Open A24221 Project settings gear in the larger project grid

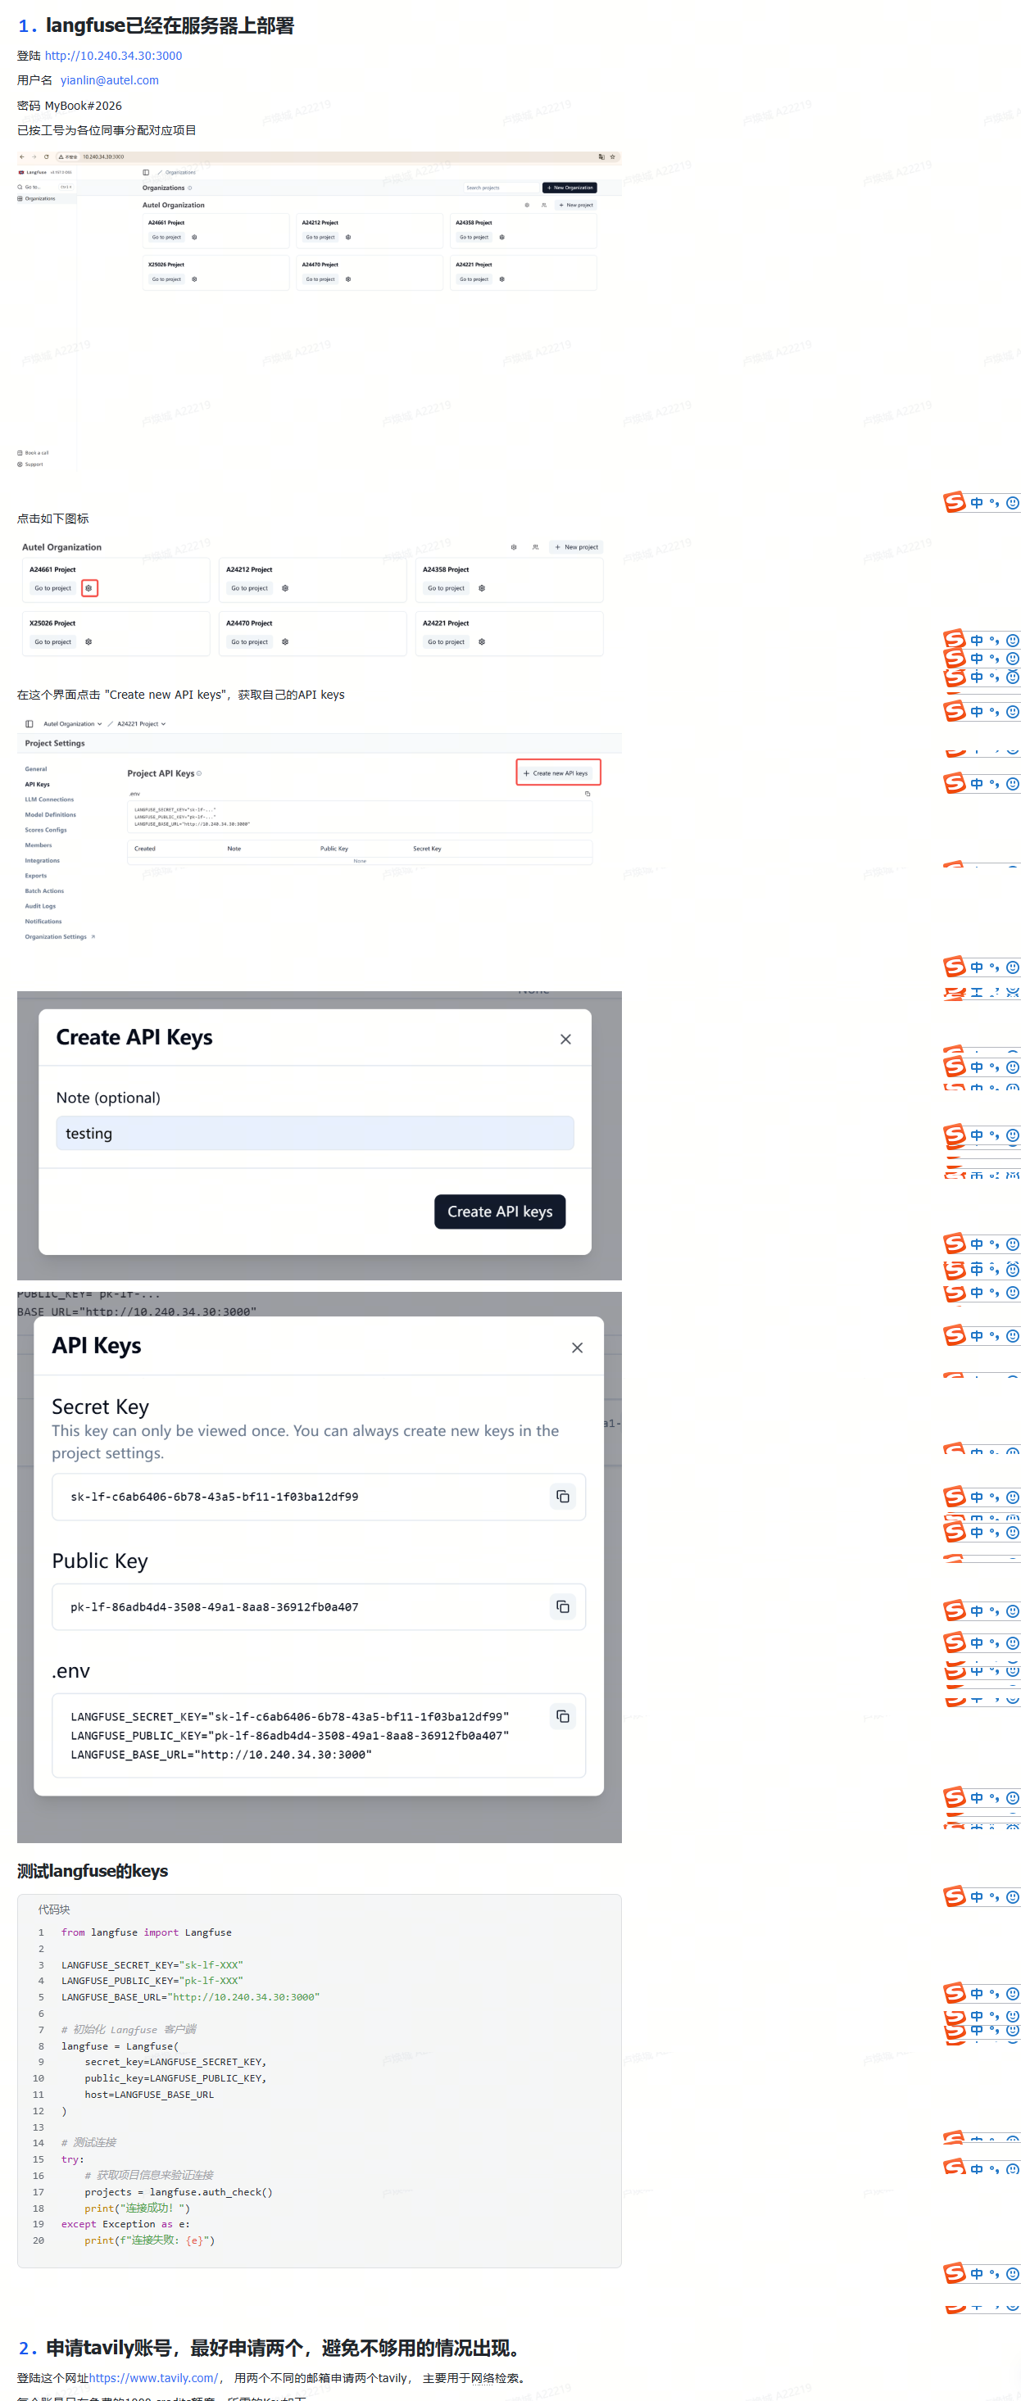[x=482, y=642]
